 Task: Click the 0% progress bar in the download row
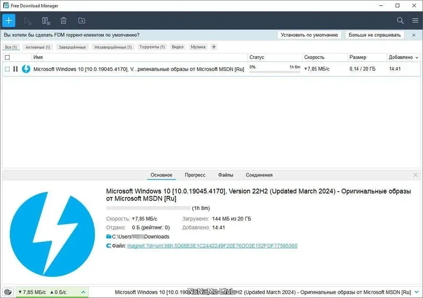coord(274,72)
